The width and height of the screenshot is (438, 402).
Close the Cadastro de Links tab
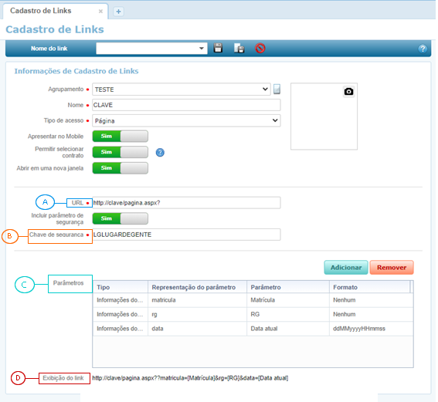click(x=100, y=11)
